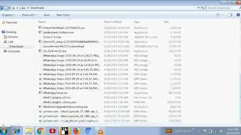Select the WhatsAppSetup.exe file icon

coord(40,93)
